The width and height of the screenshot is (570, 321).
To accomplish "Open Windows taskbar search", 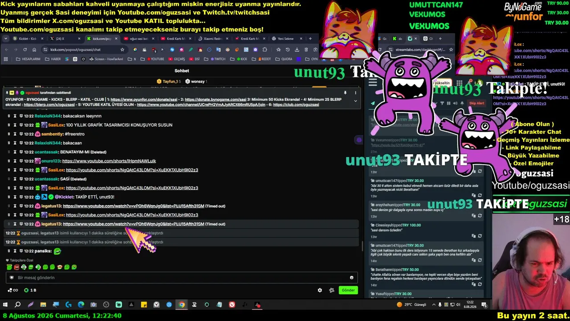I will click(x=18, y=305).
